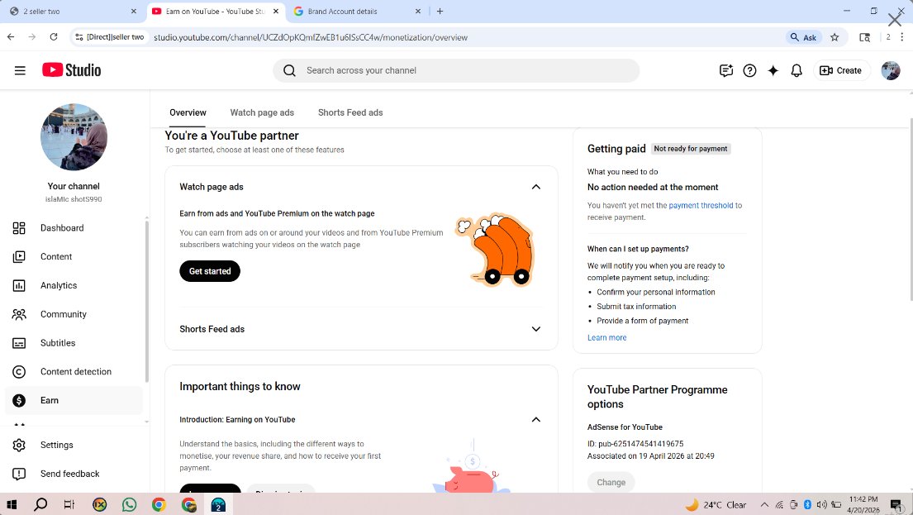Open the payment threshold link
Screen dimensions: 913x515
pyautogui.click(x=701, y=205)
